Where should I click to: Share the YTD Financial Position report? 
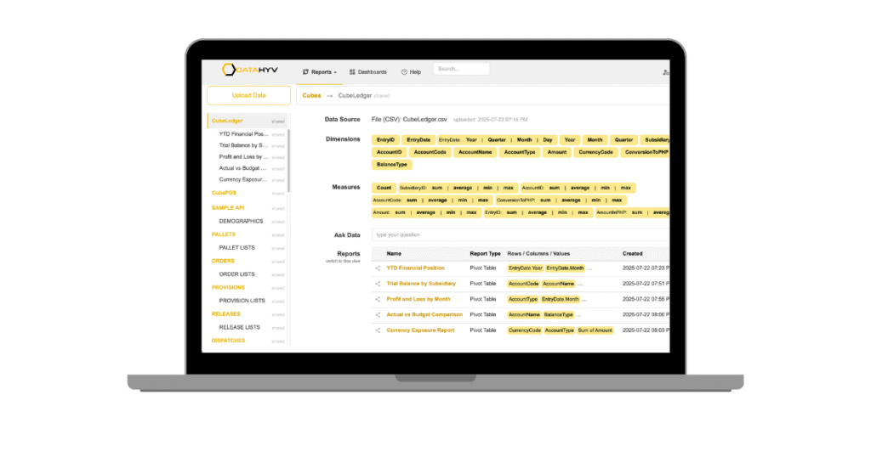click(378, 268)
